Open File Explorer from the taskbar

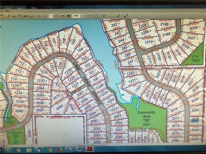coord(29,150)
